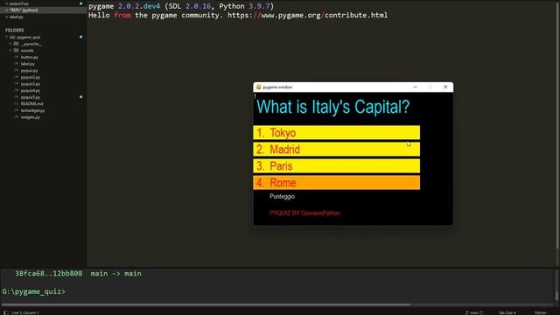The height and width of the screenshot is (315, 560).
Task: Open pyquiz2.py from the folder tree
Action: 31,77
